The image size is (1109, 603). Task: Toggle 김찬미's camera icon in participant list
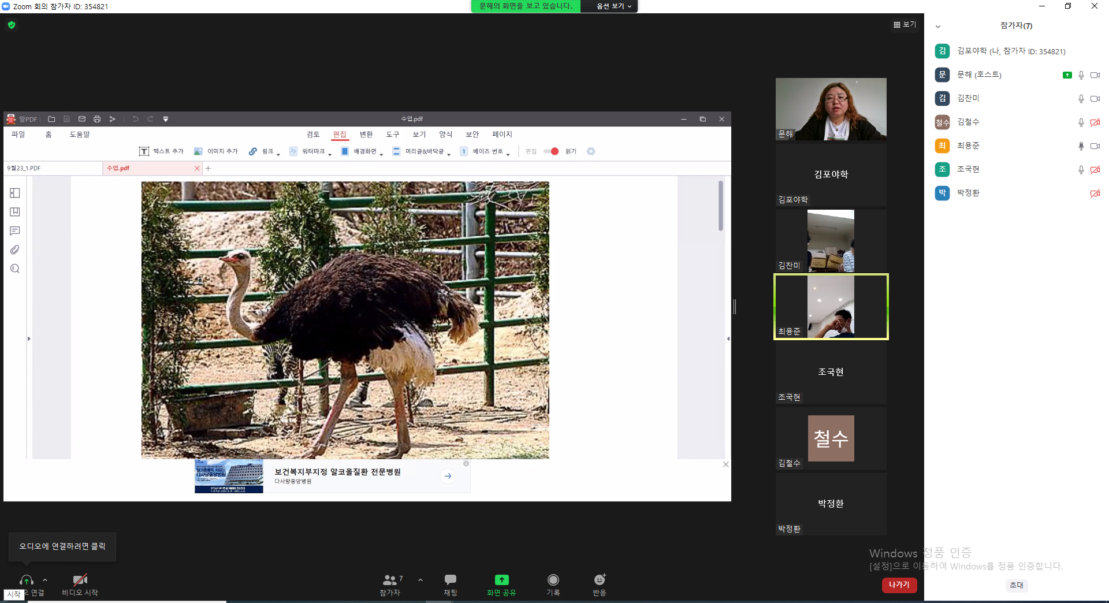tap(1095, 99)
